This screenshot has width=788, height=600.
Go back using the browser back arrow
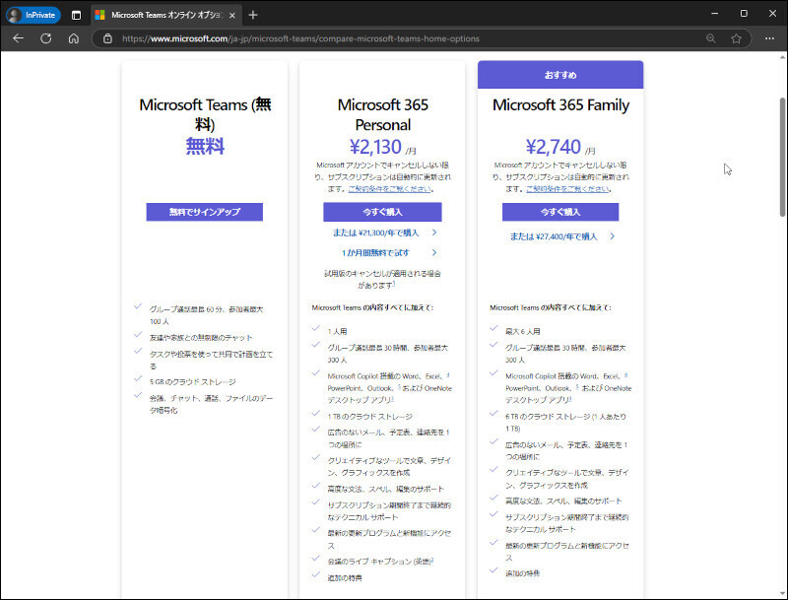click(18, 38)
